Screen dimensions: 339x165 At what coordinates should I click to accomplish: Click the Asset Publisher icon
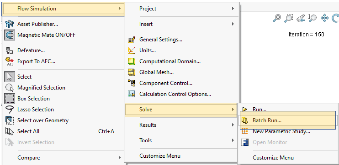point(10,24)
